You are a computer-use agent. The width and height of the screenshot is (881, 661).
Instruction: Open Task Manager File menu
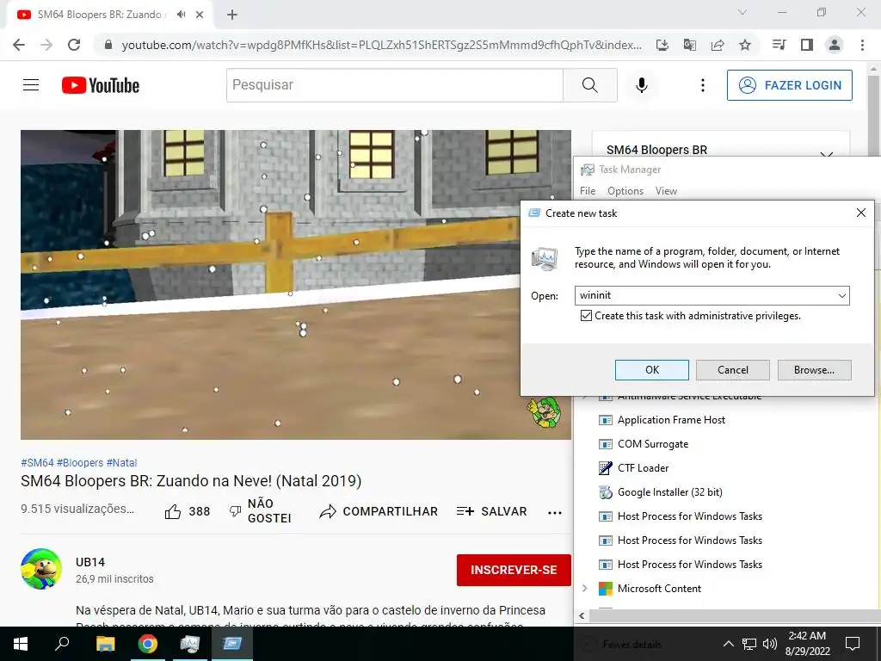588,191
